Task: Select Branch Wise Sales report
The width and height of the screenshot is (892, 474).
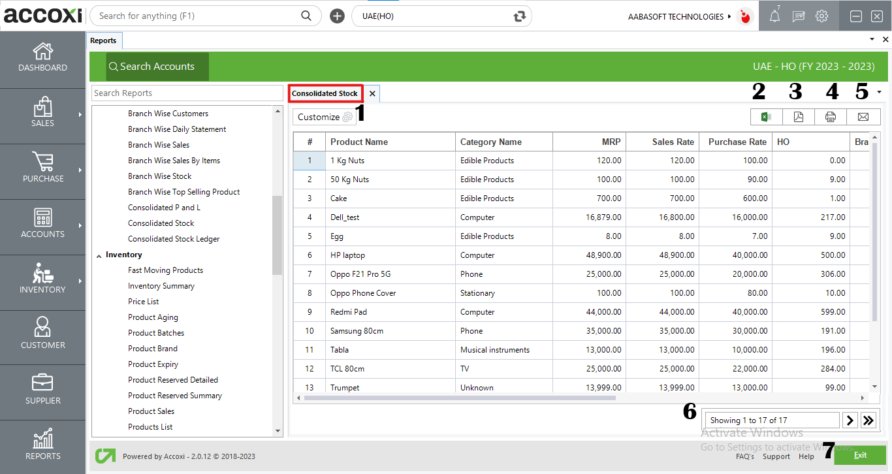Action: (x=159, y=145)
